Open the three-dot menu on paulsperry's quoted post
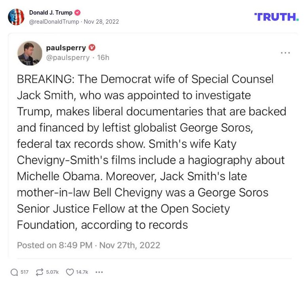 [x=285, y=52]
